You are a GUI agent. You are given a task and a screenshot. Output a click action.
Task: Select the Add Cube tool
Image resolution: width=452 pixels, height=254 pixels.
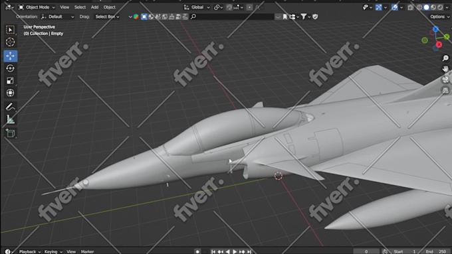click(11, 133)
